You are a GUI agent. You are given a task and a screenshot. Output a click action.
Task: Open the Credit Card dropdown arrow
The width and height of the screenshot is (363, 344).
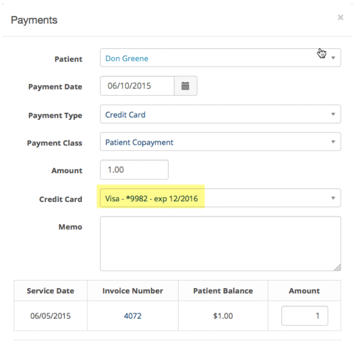[333, 198]
